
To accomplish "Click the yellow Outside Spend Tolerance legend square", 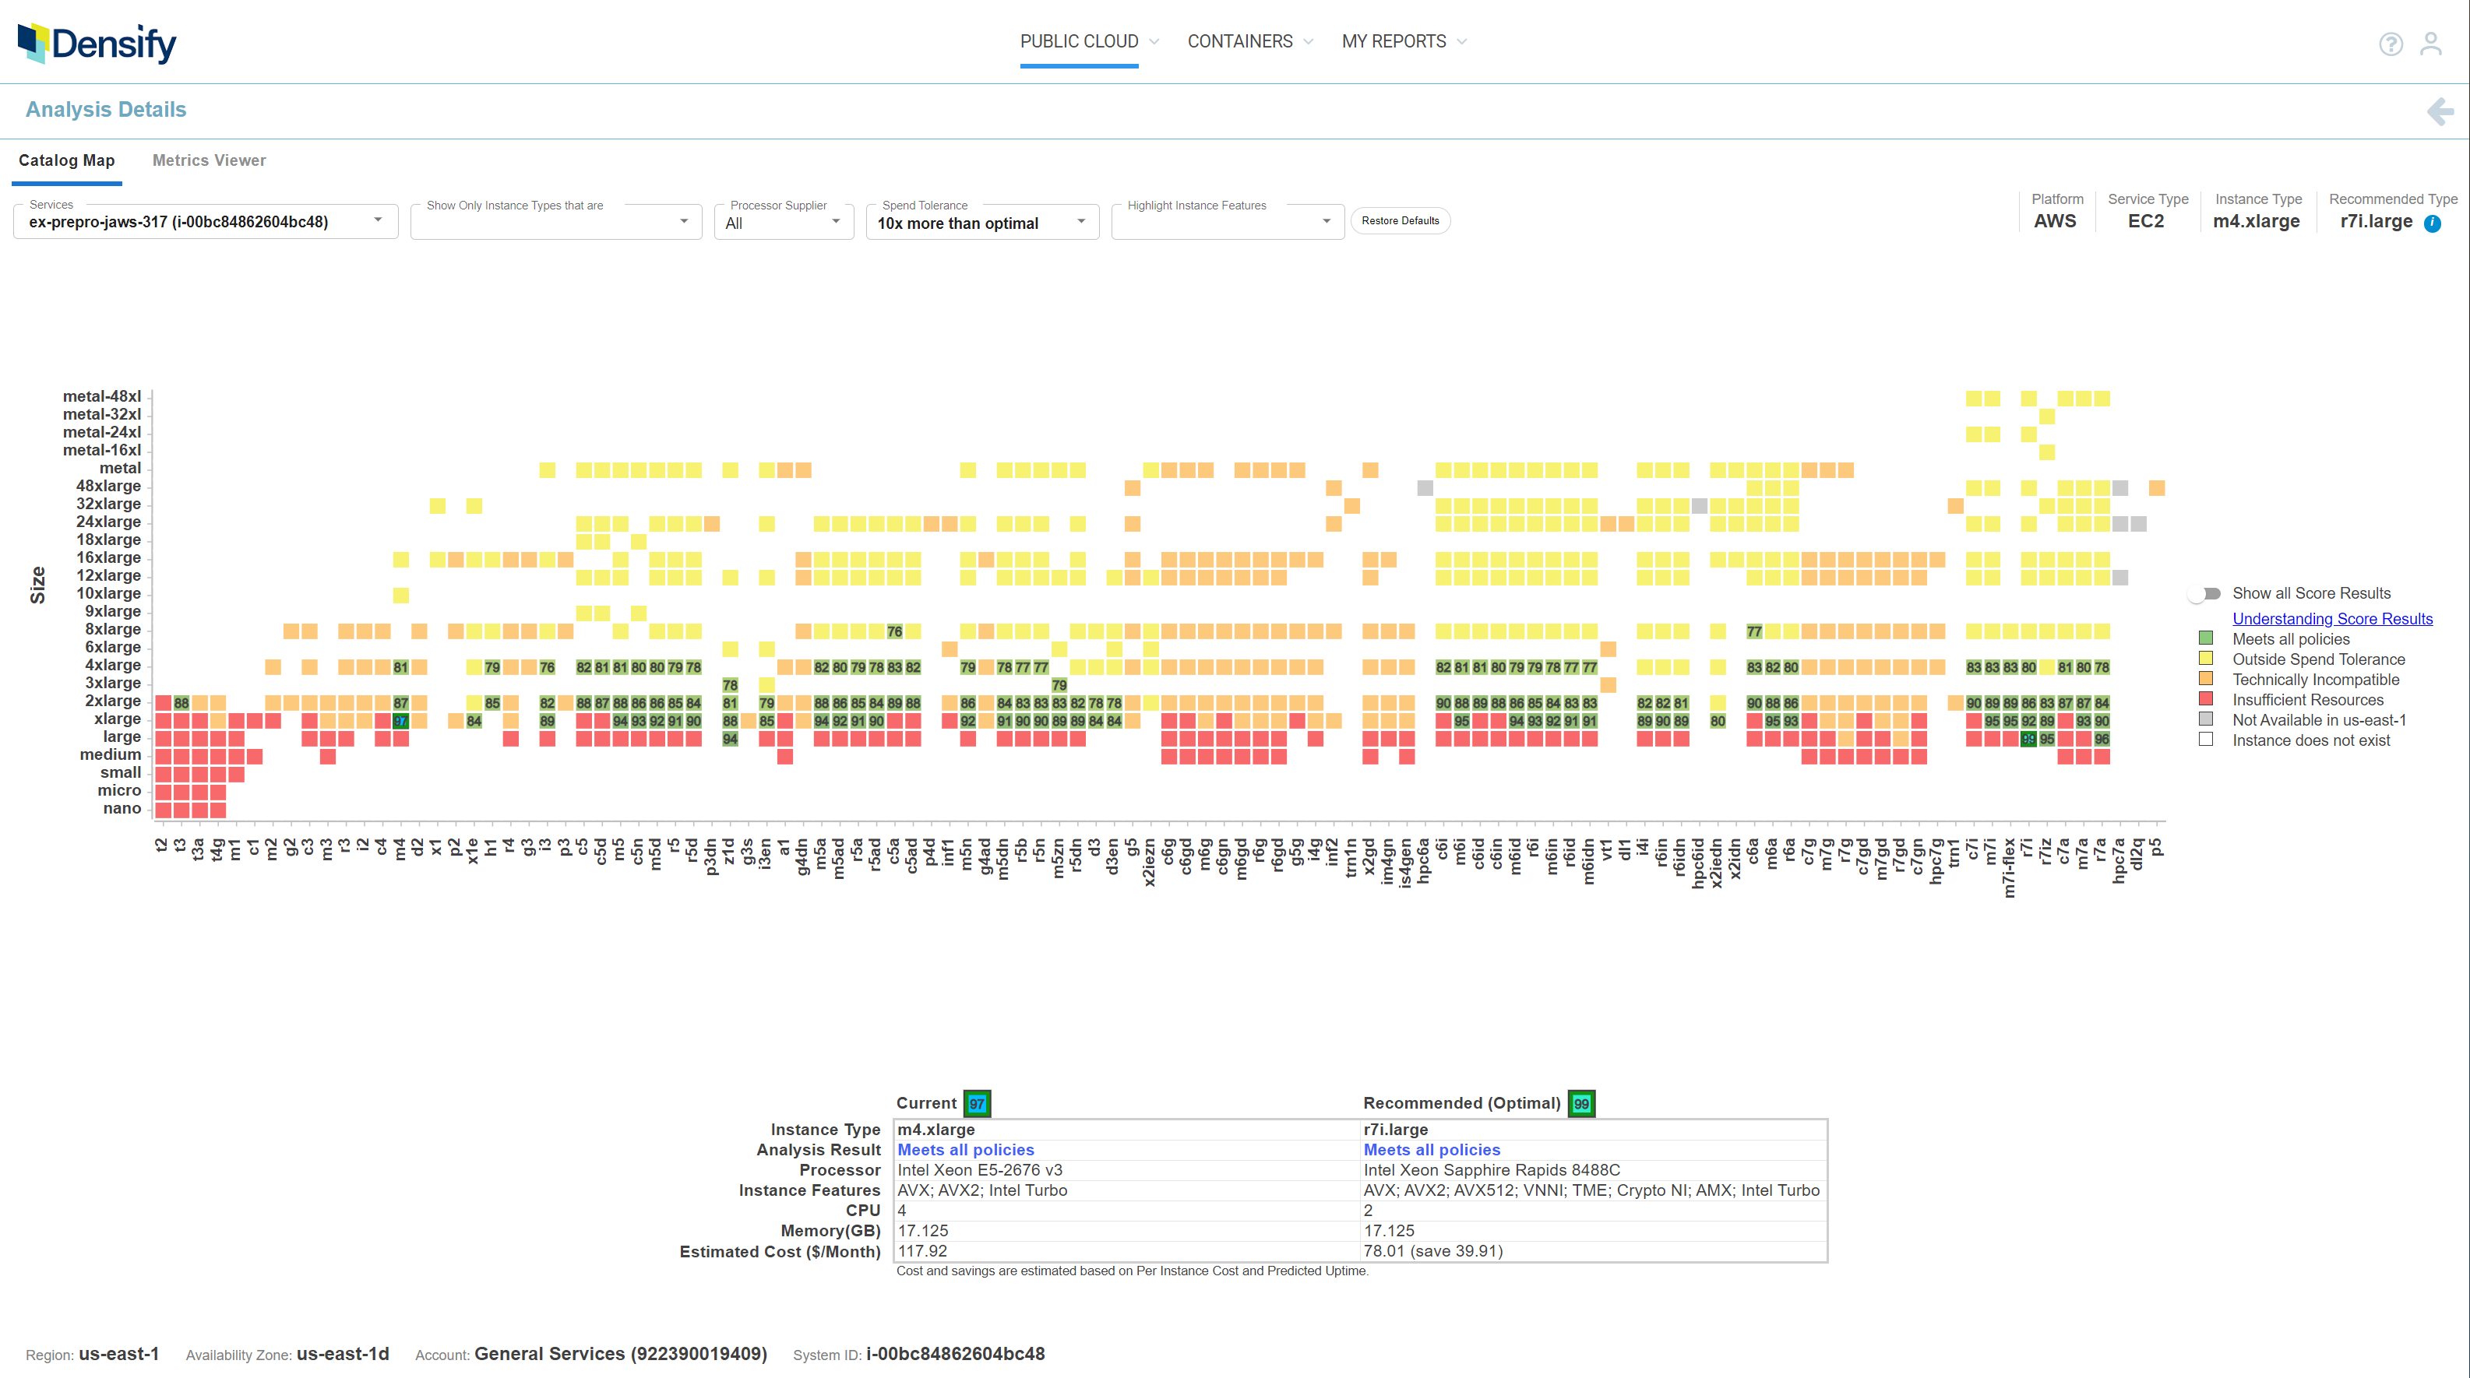I will tap(2206, 659).
